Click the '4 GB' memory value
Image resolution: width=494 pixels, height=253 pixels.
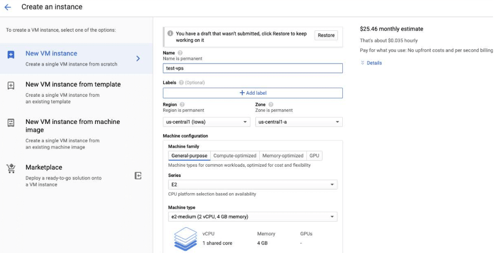(x=262, y=243)
